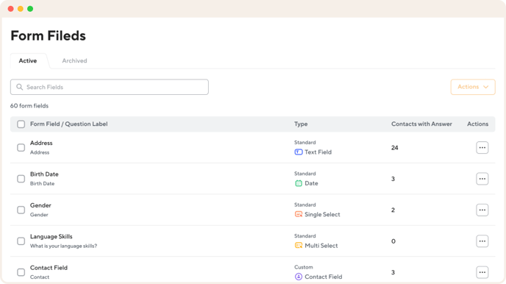Click the Type column header
Image resolution: width=506 pixels, height=284 pixels.
[x=301, y=124]
